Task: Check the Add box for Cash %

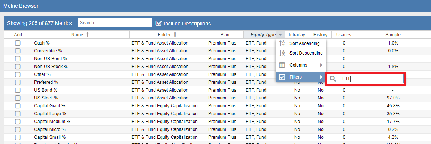Action: pyautogui.click(x=18, y=43)
